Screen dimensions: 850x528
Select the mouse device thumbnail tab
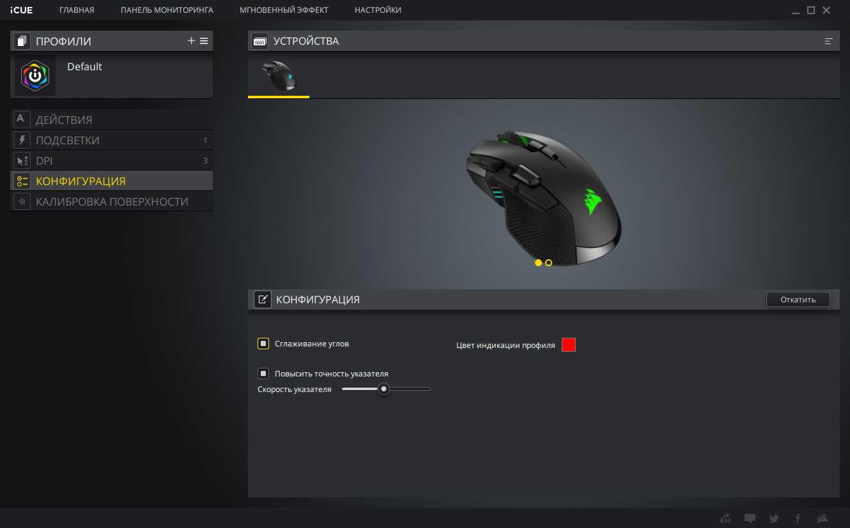click(x=279, y=77)
